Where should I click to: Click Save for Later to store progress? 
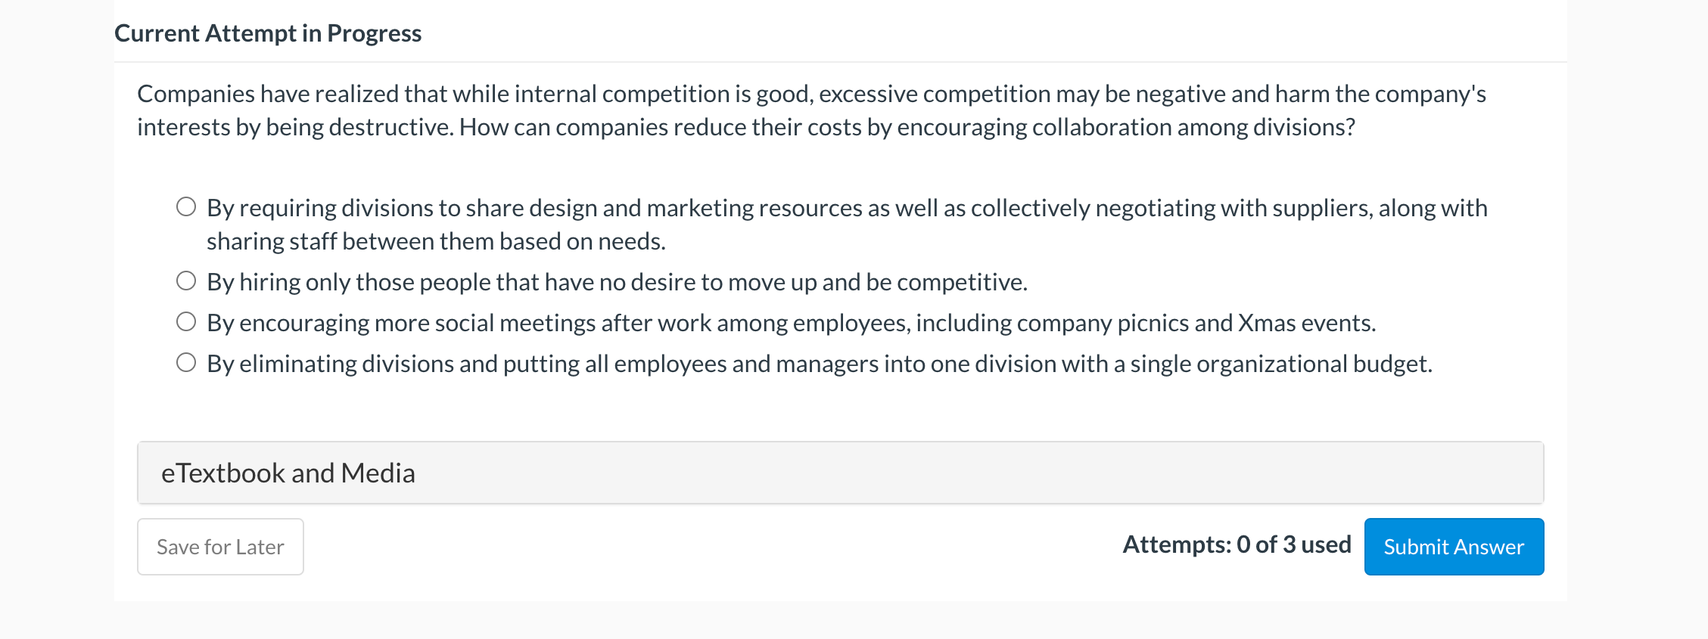(x=219, y=546)
